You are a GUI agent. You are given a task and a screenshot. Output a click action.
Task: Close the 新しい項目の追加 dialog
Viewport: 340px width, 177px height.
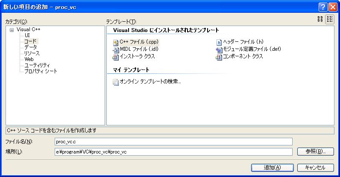pos(333,7)
